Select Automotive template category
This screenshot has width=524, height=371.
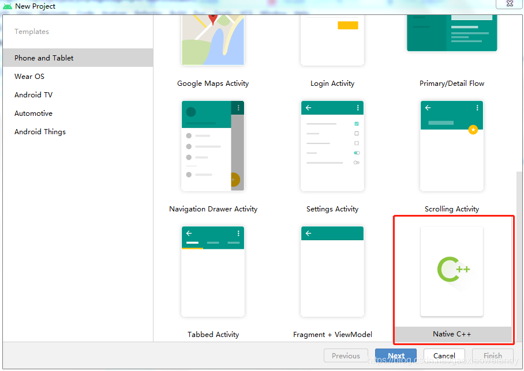pyautogui.click(x=78, y=113)
